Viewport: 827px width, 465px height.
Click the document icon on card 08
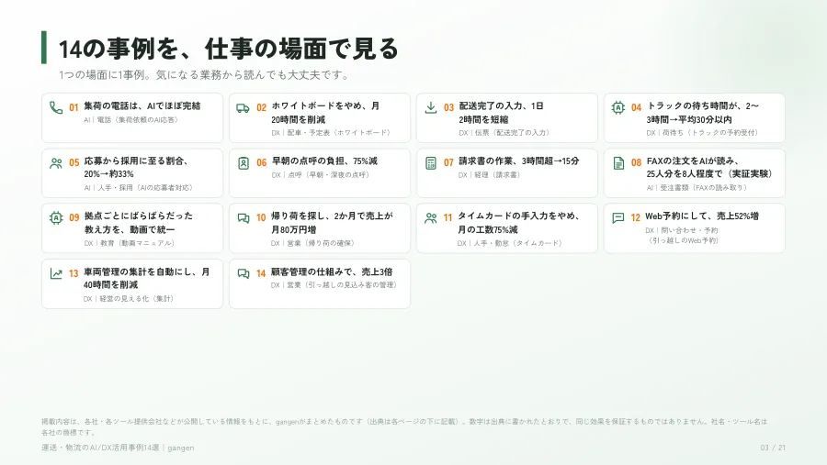coord(618,163)
